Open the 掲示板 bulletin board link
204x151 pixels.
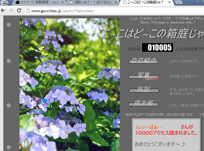[x=143, y=103]
